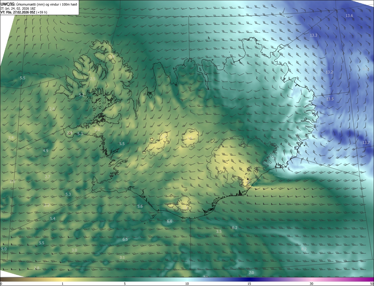Viewport: 374px width, 286px height.
Task: Click the color scale tick label 10
Action: coord(187,284)
